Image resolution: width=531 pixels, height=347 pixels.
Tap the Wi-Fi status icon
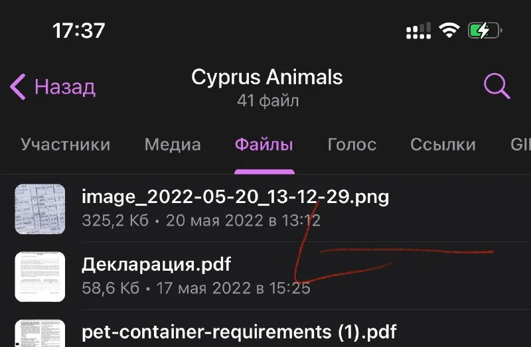(x=451, y=31)
